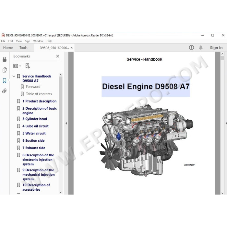Maximize the Acrobat Reader window
The height and width of the screenshot is (227, 227).
click(213, 35)
